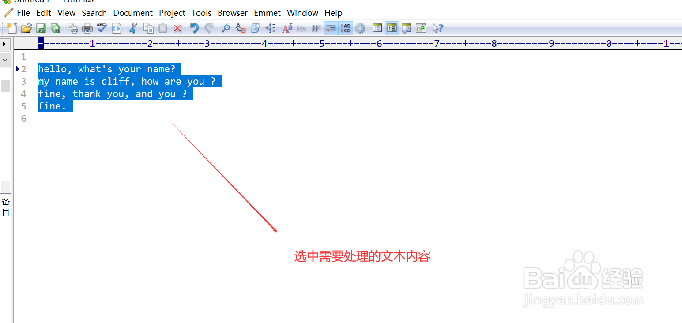
Task: Open a file with the Open icon
Action: [x=26, y=28]
